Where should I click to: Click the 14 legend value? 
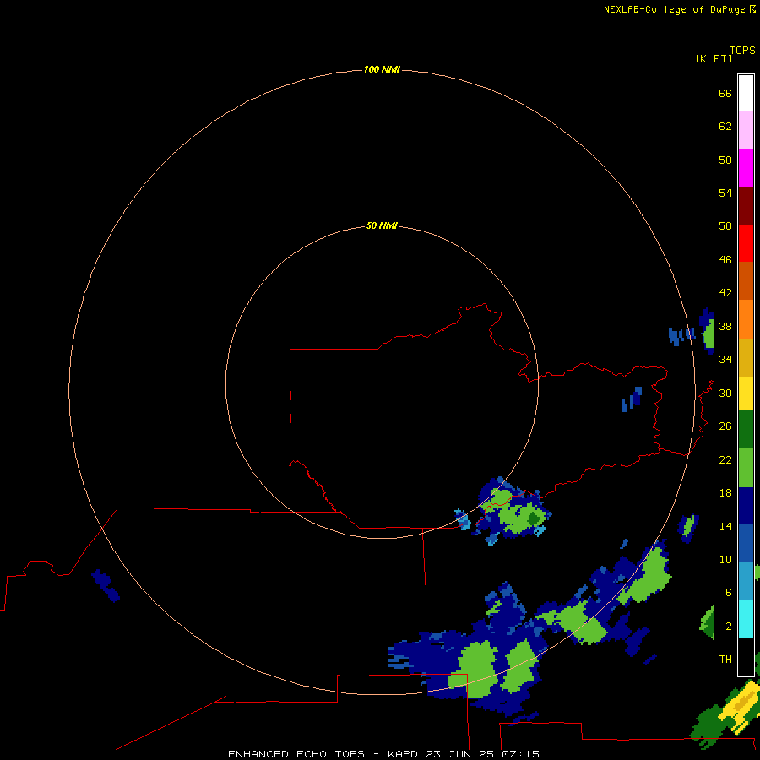tap(725, 526)
